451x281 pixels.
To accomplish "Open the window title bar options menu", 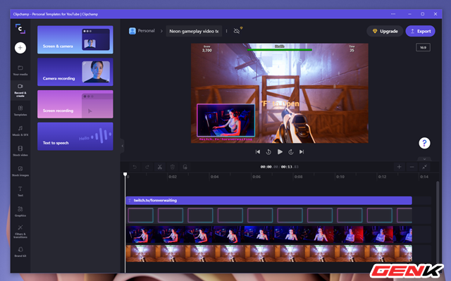I will point(393,14).
